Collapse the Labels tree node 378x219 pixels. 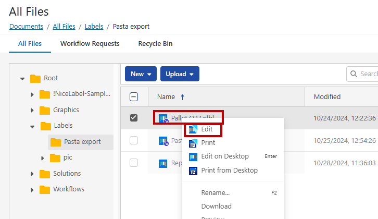click(x=32, y=127)
